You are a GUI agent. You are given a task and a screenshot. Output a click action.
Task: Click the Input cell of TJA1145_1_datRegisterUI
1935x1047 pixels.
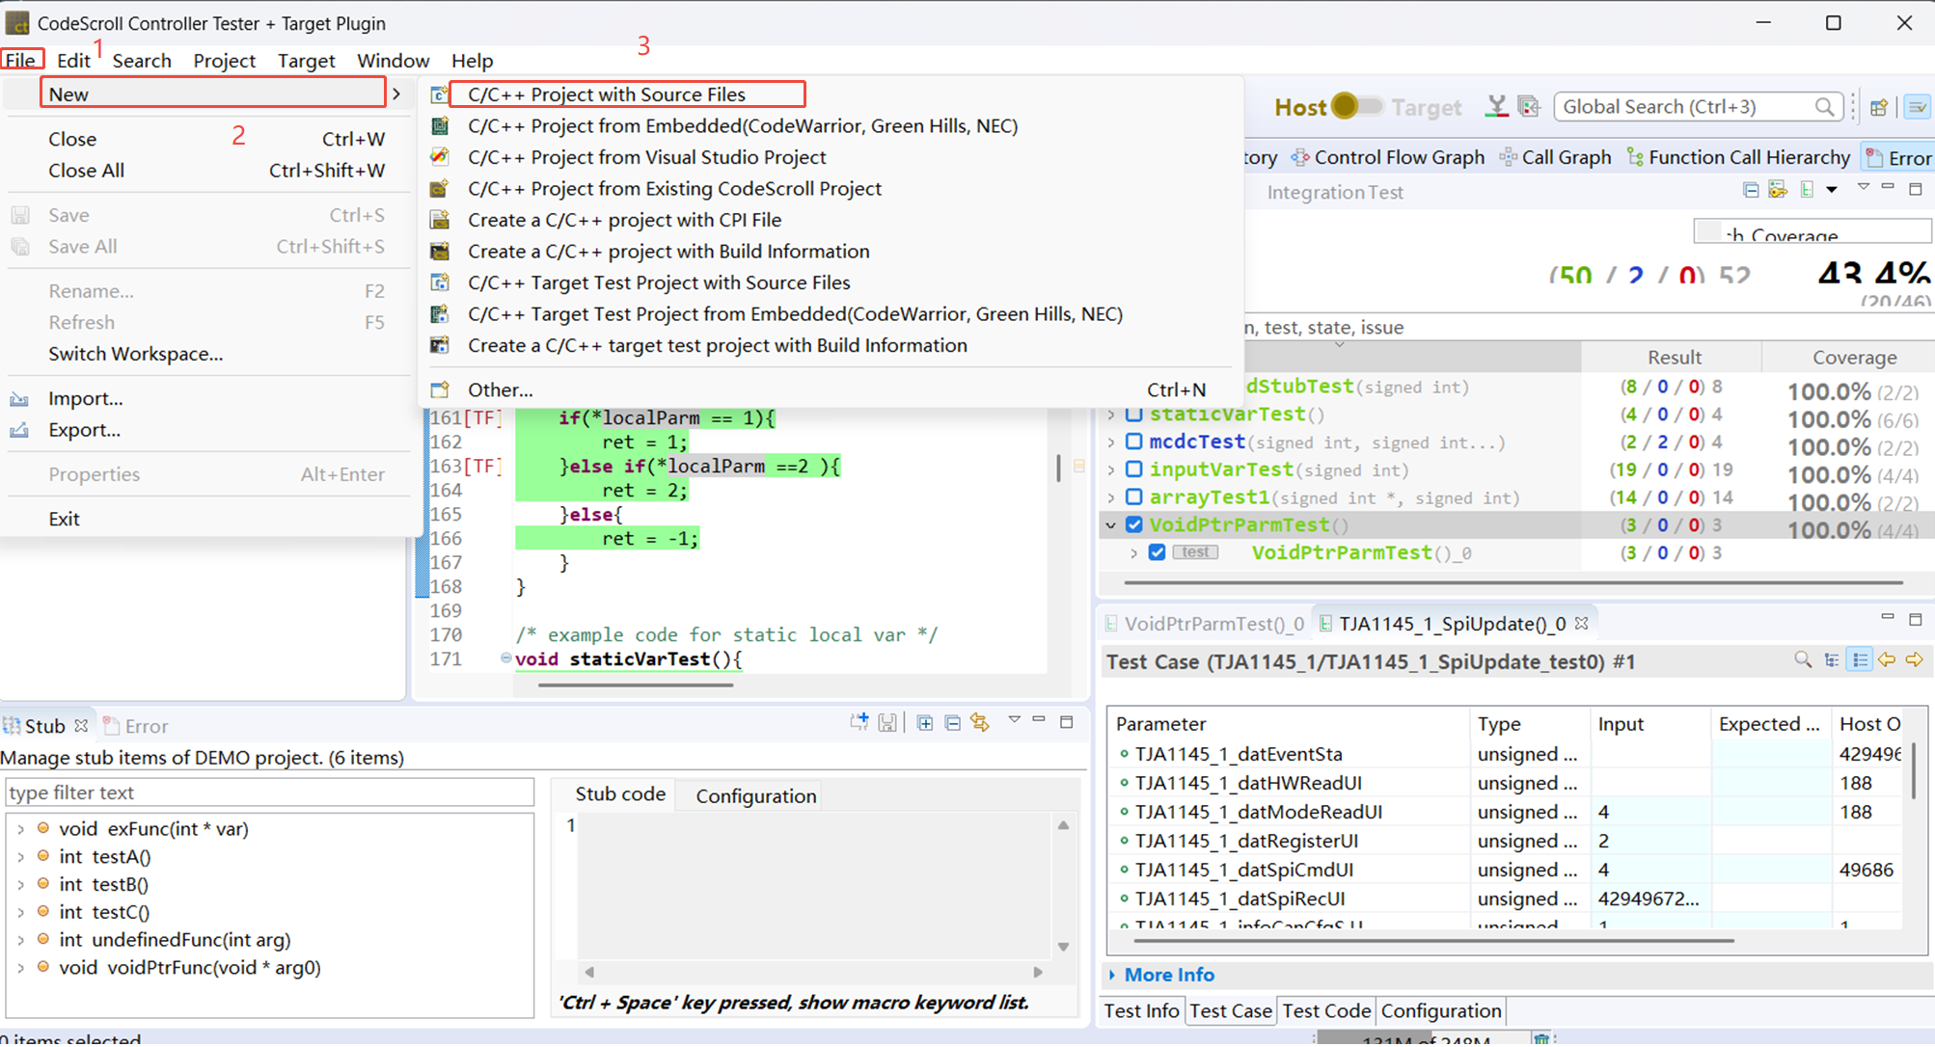pyautogui.click(x=1649, y=841)
